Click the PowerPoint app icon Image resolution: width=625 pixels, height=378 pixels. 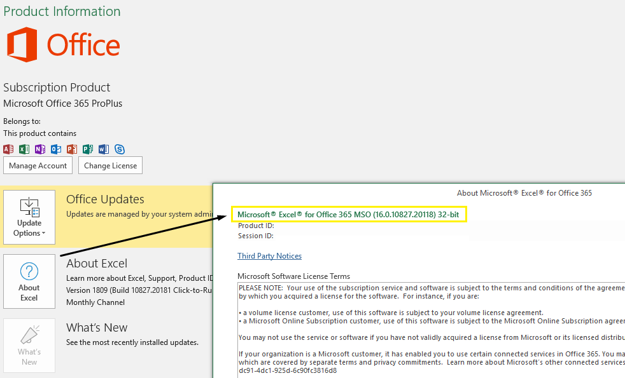72,149
